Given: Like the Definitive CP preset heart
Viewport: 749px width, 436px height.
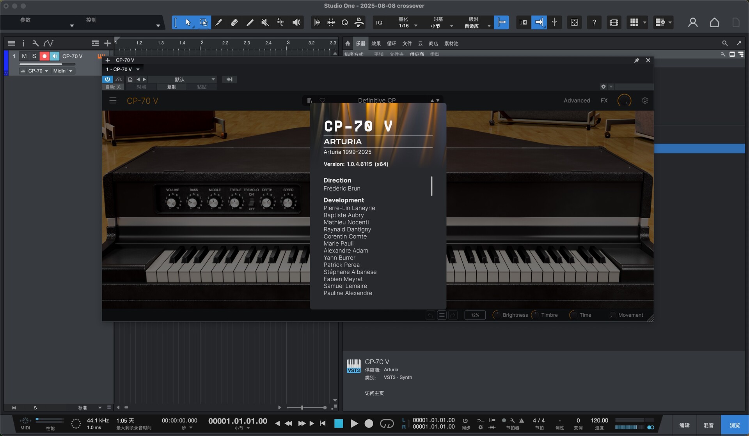Looking at the screenshot, I should 322,101.
